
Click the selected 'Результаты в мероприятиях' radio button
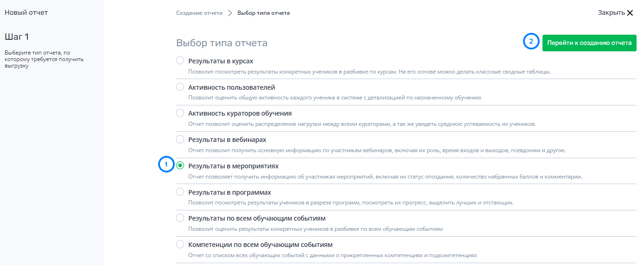tap(180, 166)
